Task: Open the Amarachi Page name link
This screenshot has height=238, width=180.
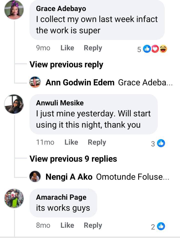Action: click(61, 197)
